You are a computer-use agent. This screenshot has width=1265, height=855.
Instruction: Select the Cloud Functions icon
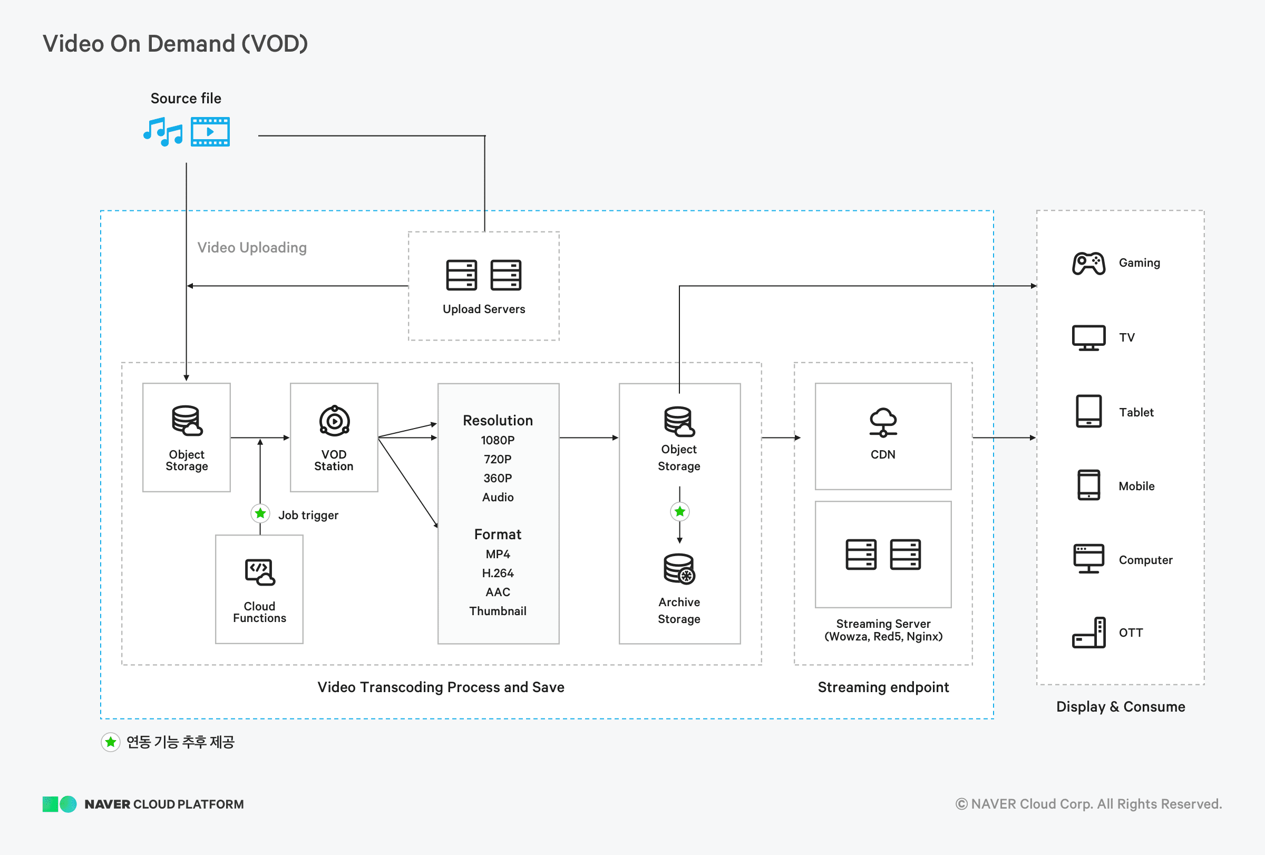tap(260, 572)
